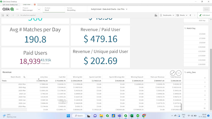This screenshot has width=212, height=119.
Task: Click the Cash Bet column header
Action: [62, 77]
